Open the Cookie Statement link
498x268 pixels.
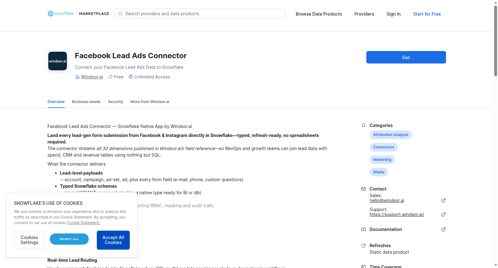(84, 223)
